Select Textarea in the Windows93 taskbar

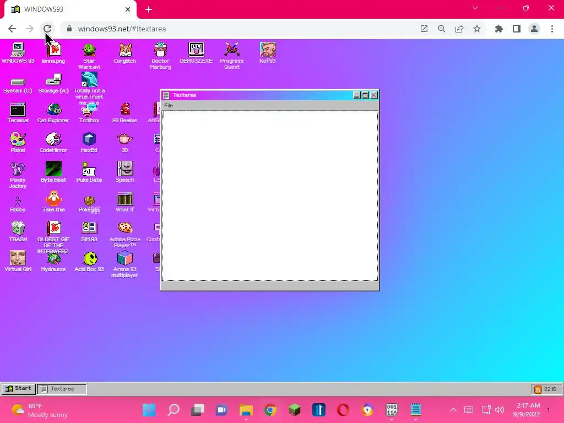[x=62, y=389]
